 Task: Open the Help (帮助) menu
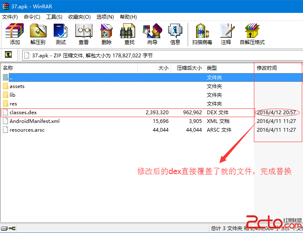pos(128,17)
